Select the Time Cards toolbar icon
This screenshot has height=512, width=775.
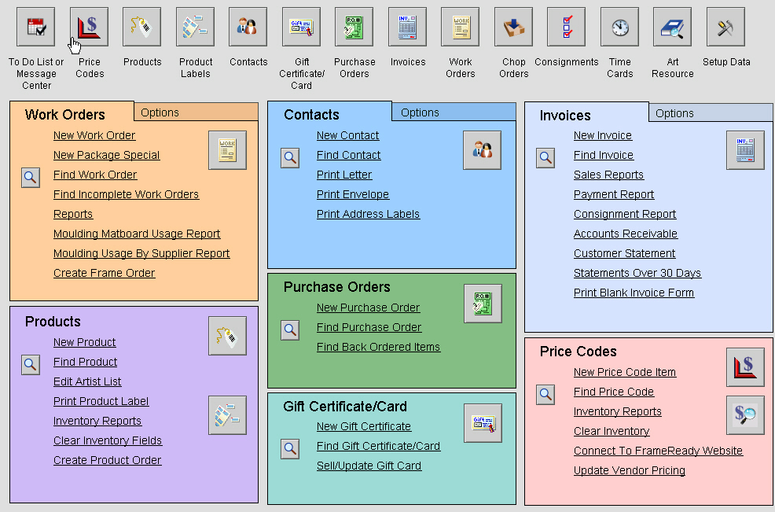(x=619, y=26)
